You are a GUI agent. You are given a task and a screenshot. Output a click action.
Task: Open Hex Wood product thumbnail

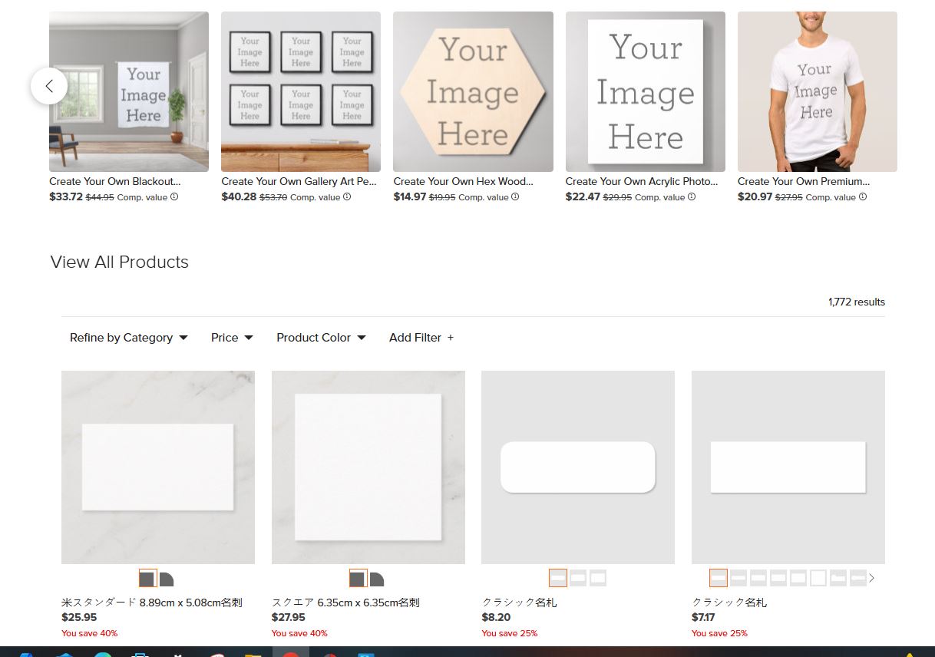(473, 91)
